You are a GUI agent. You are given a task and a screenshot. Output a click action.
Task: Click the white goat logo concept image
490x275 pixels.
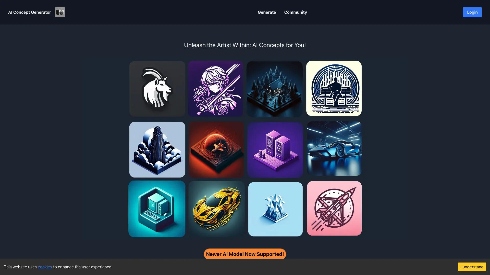tap(157, 88)
